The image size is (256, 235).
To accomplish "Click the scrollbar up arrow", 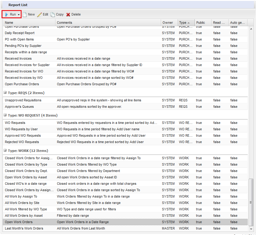I will 251,29.
